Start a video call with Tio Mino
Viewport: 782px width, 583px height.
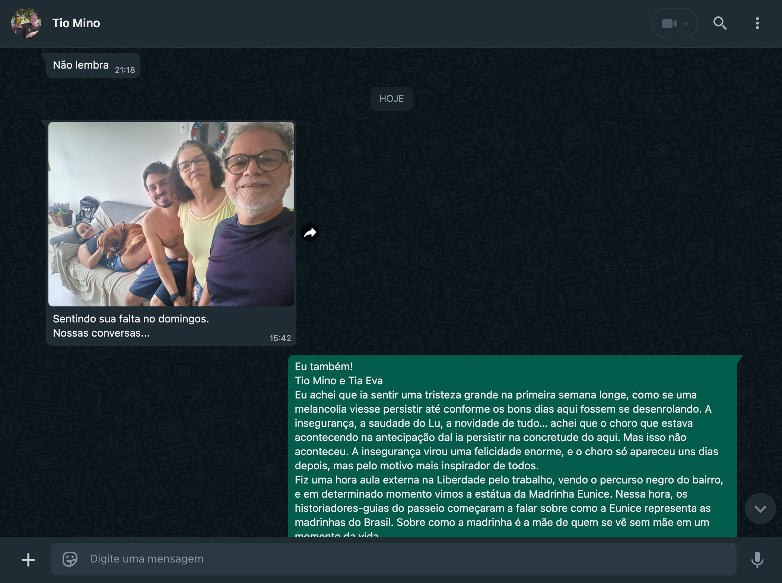pyautogui.click(x=669, y=23)
